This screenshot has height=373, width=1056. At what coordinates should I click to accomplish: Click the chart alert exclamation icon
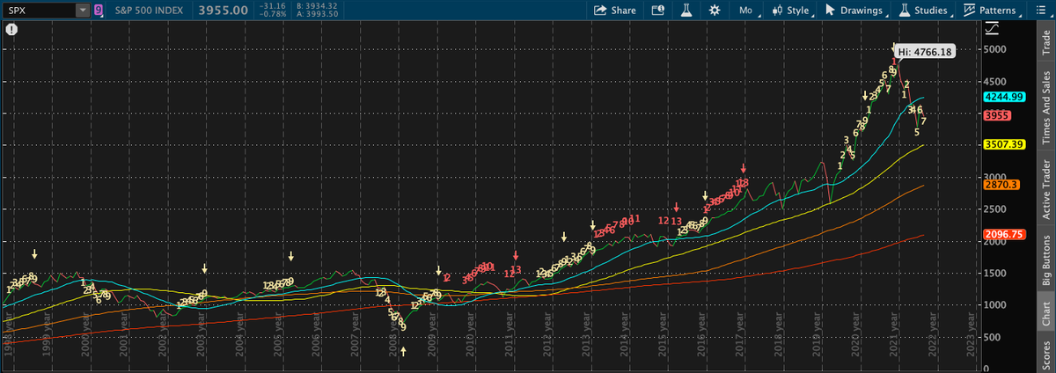10,29
